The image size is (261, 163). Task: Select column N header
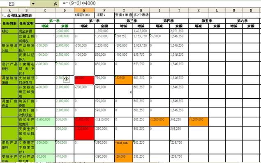(251, 11)
